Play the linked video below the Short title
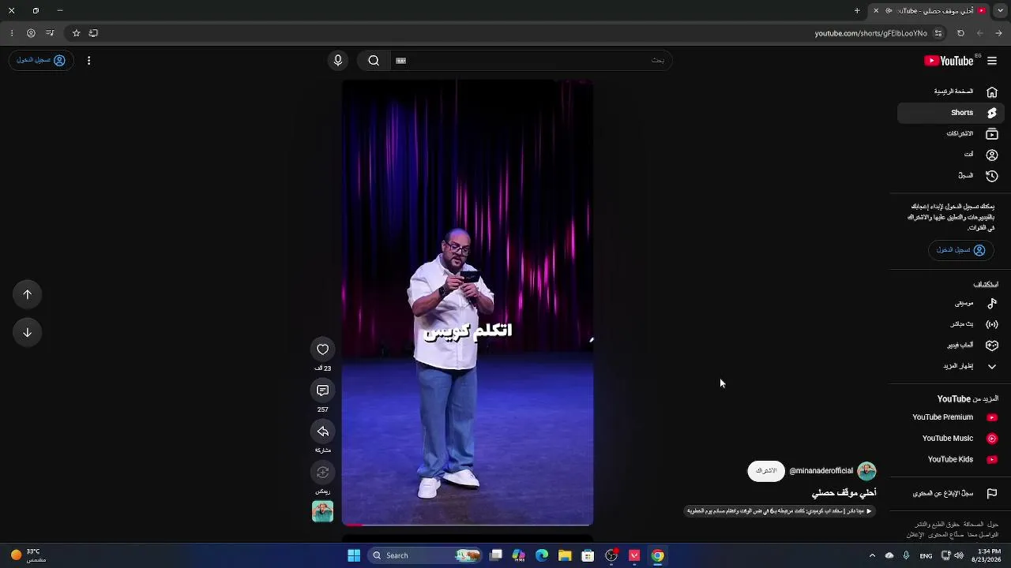Image resolution: width=1011 pixels, height=568 pixels. pos(780,511)
